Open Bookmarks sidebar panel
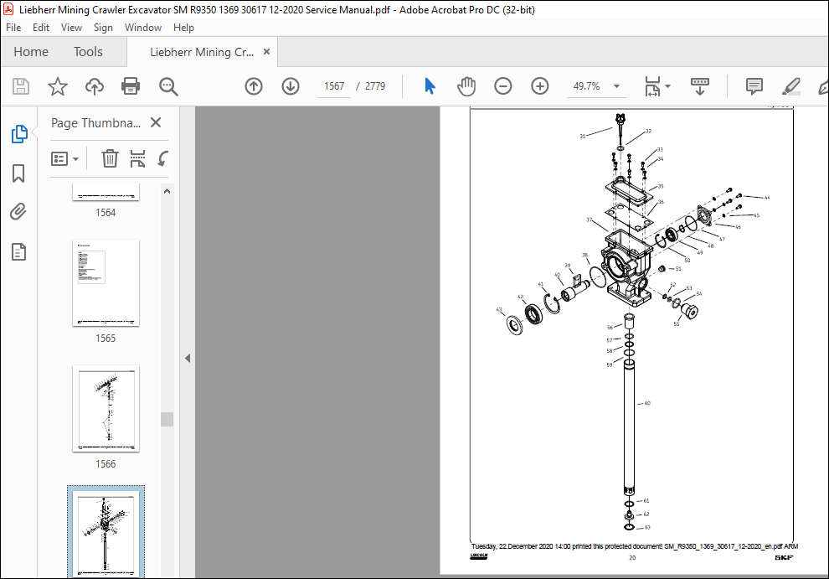 coord(18,173)
